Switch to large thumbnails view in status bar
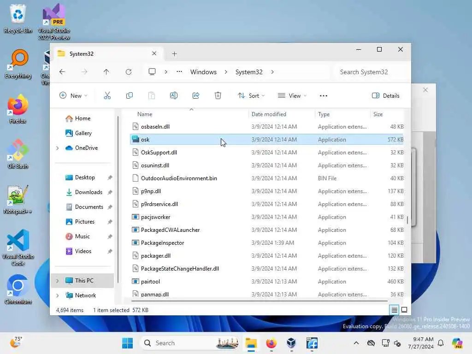 (404, 310)
